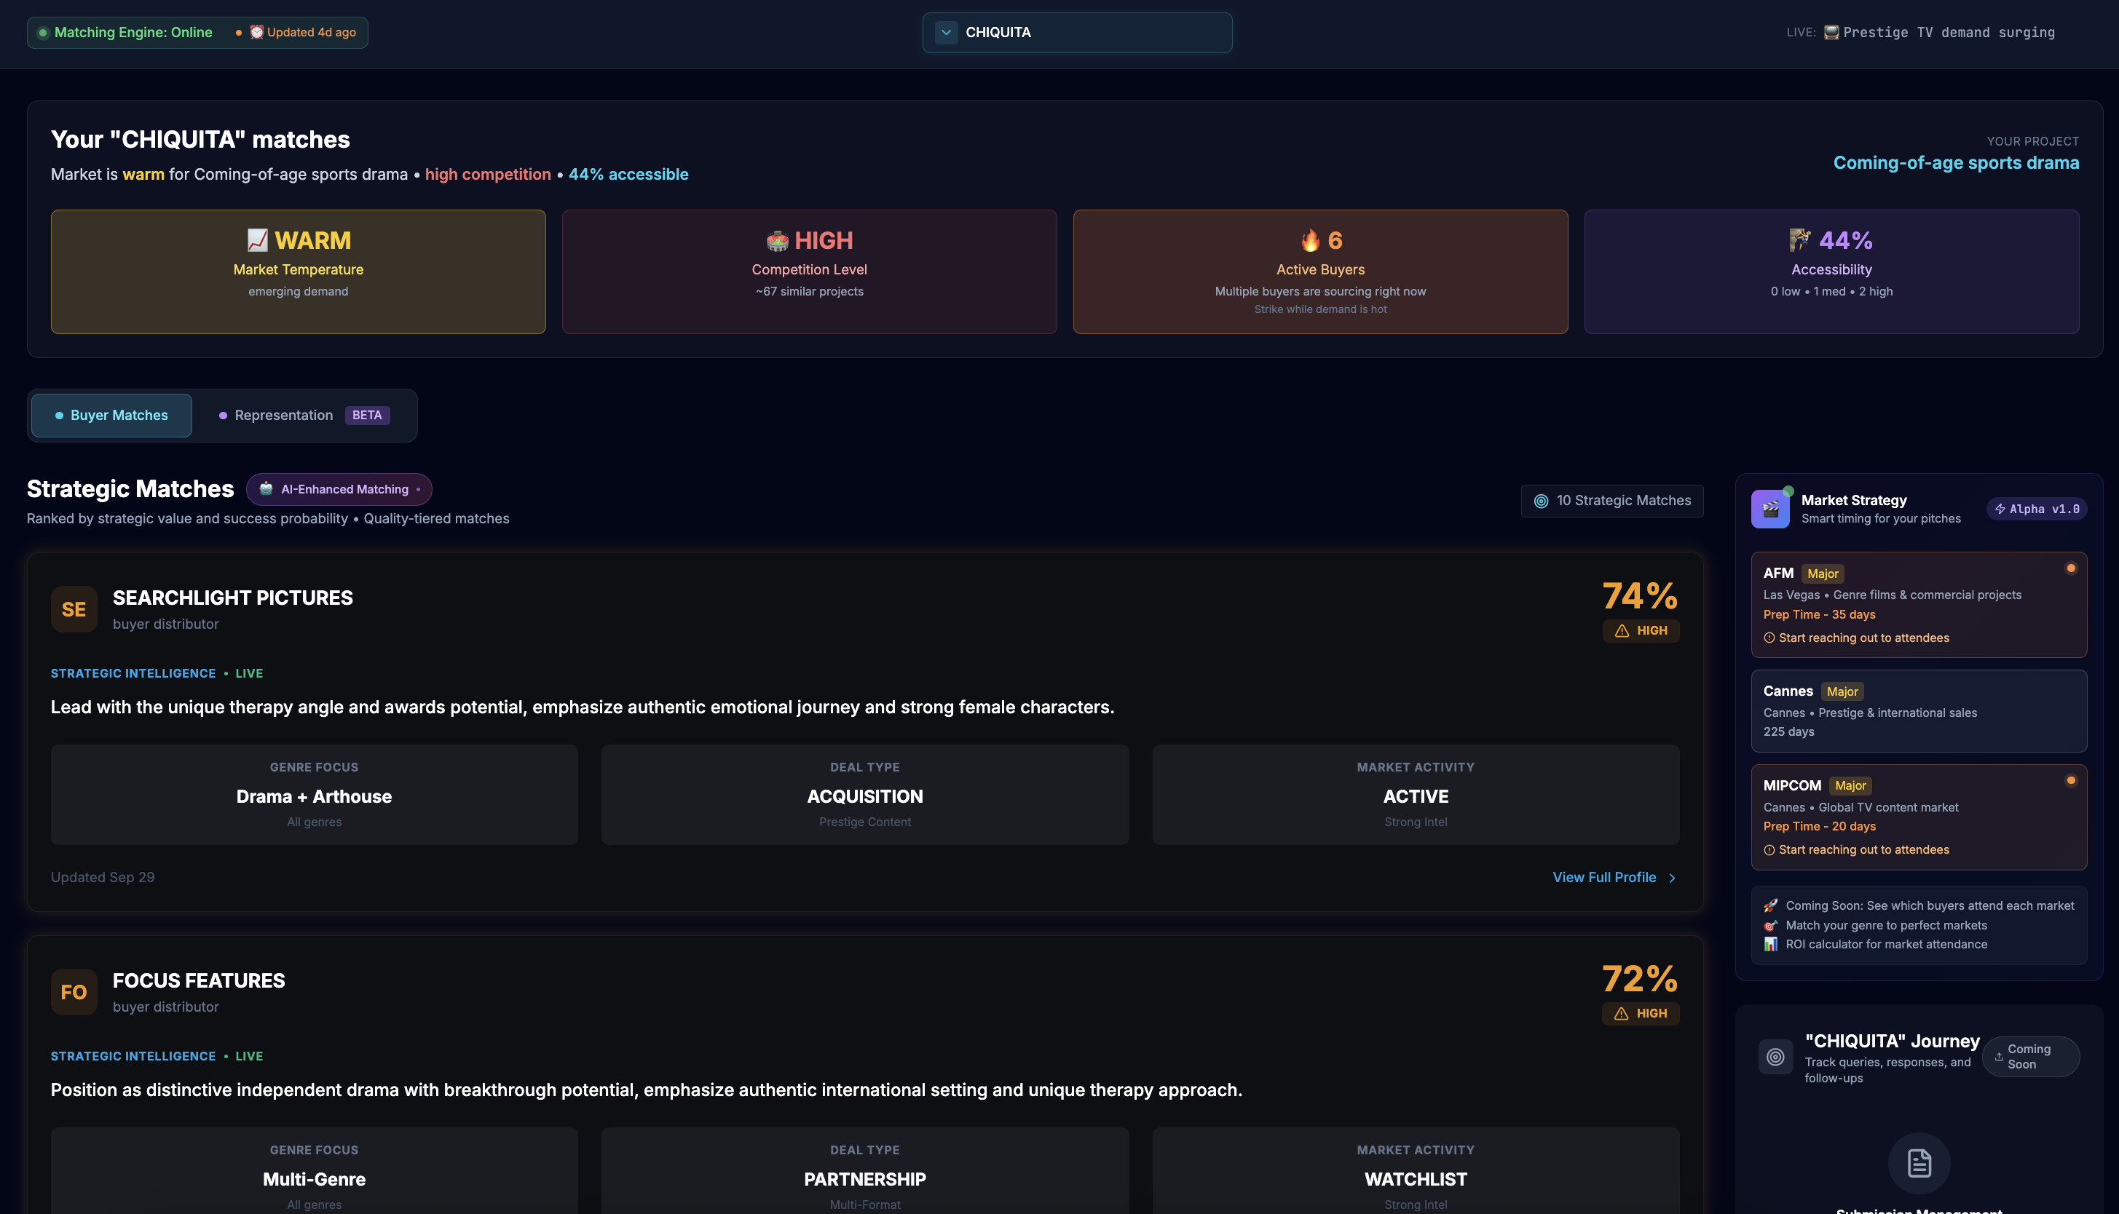Click the SEARCHLIGHT PICTURES title

pyautogui.click(x=233, y=599)
